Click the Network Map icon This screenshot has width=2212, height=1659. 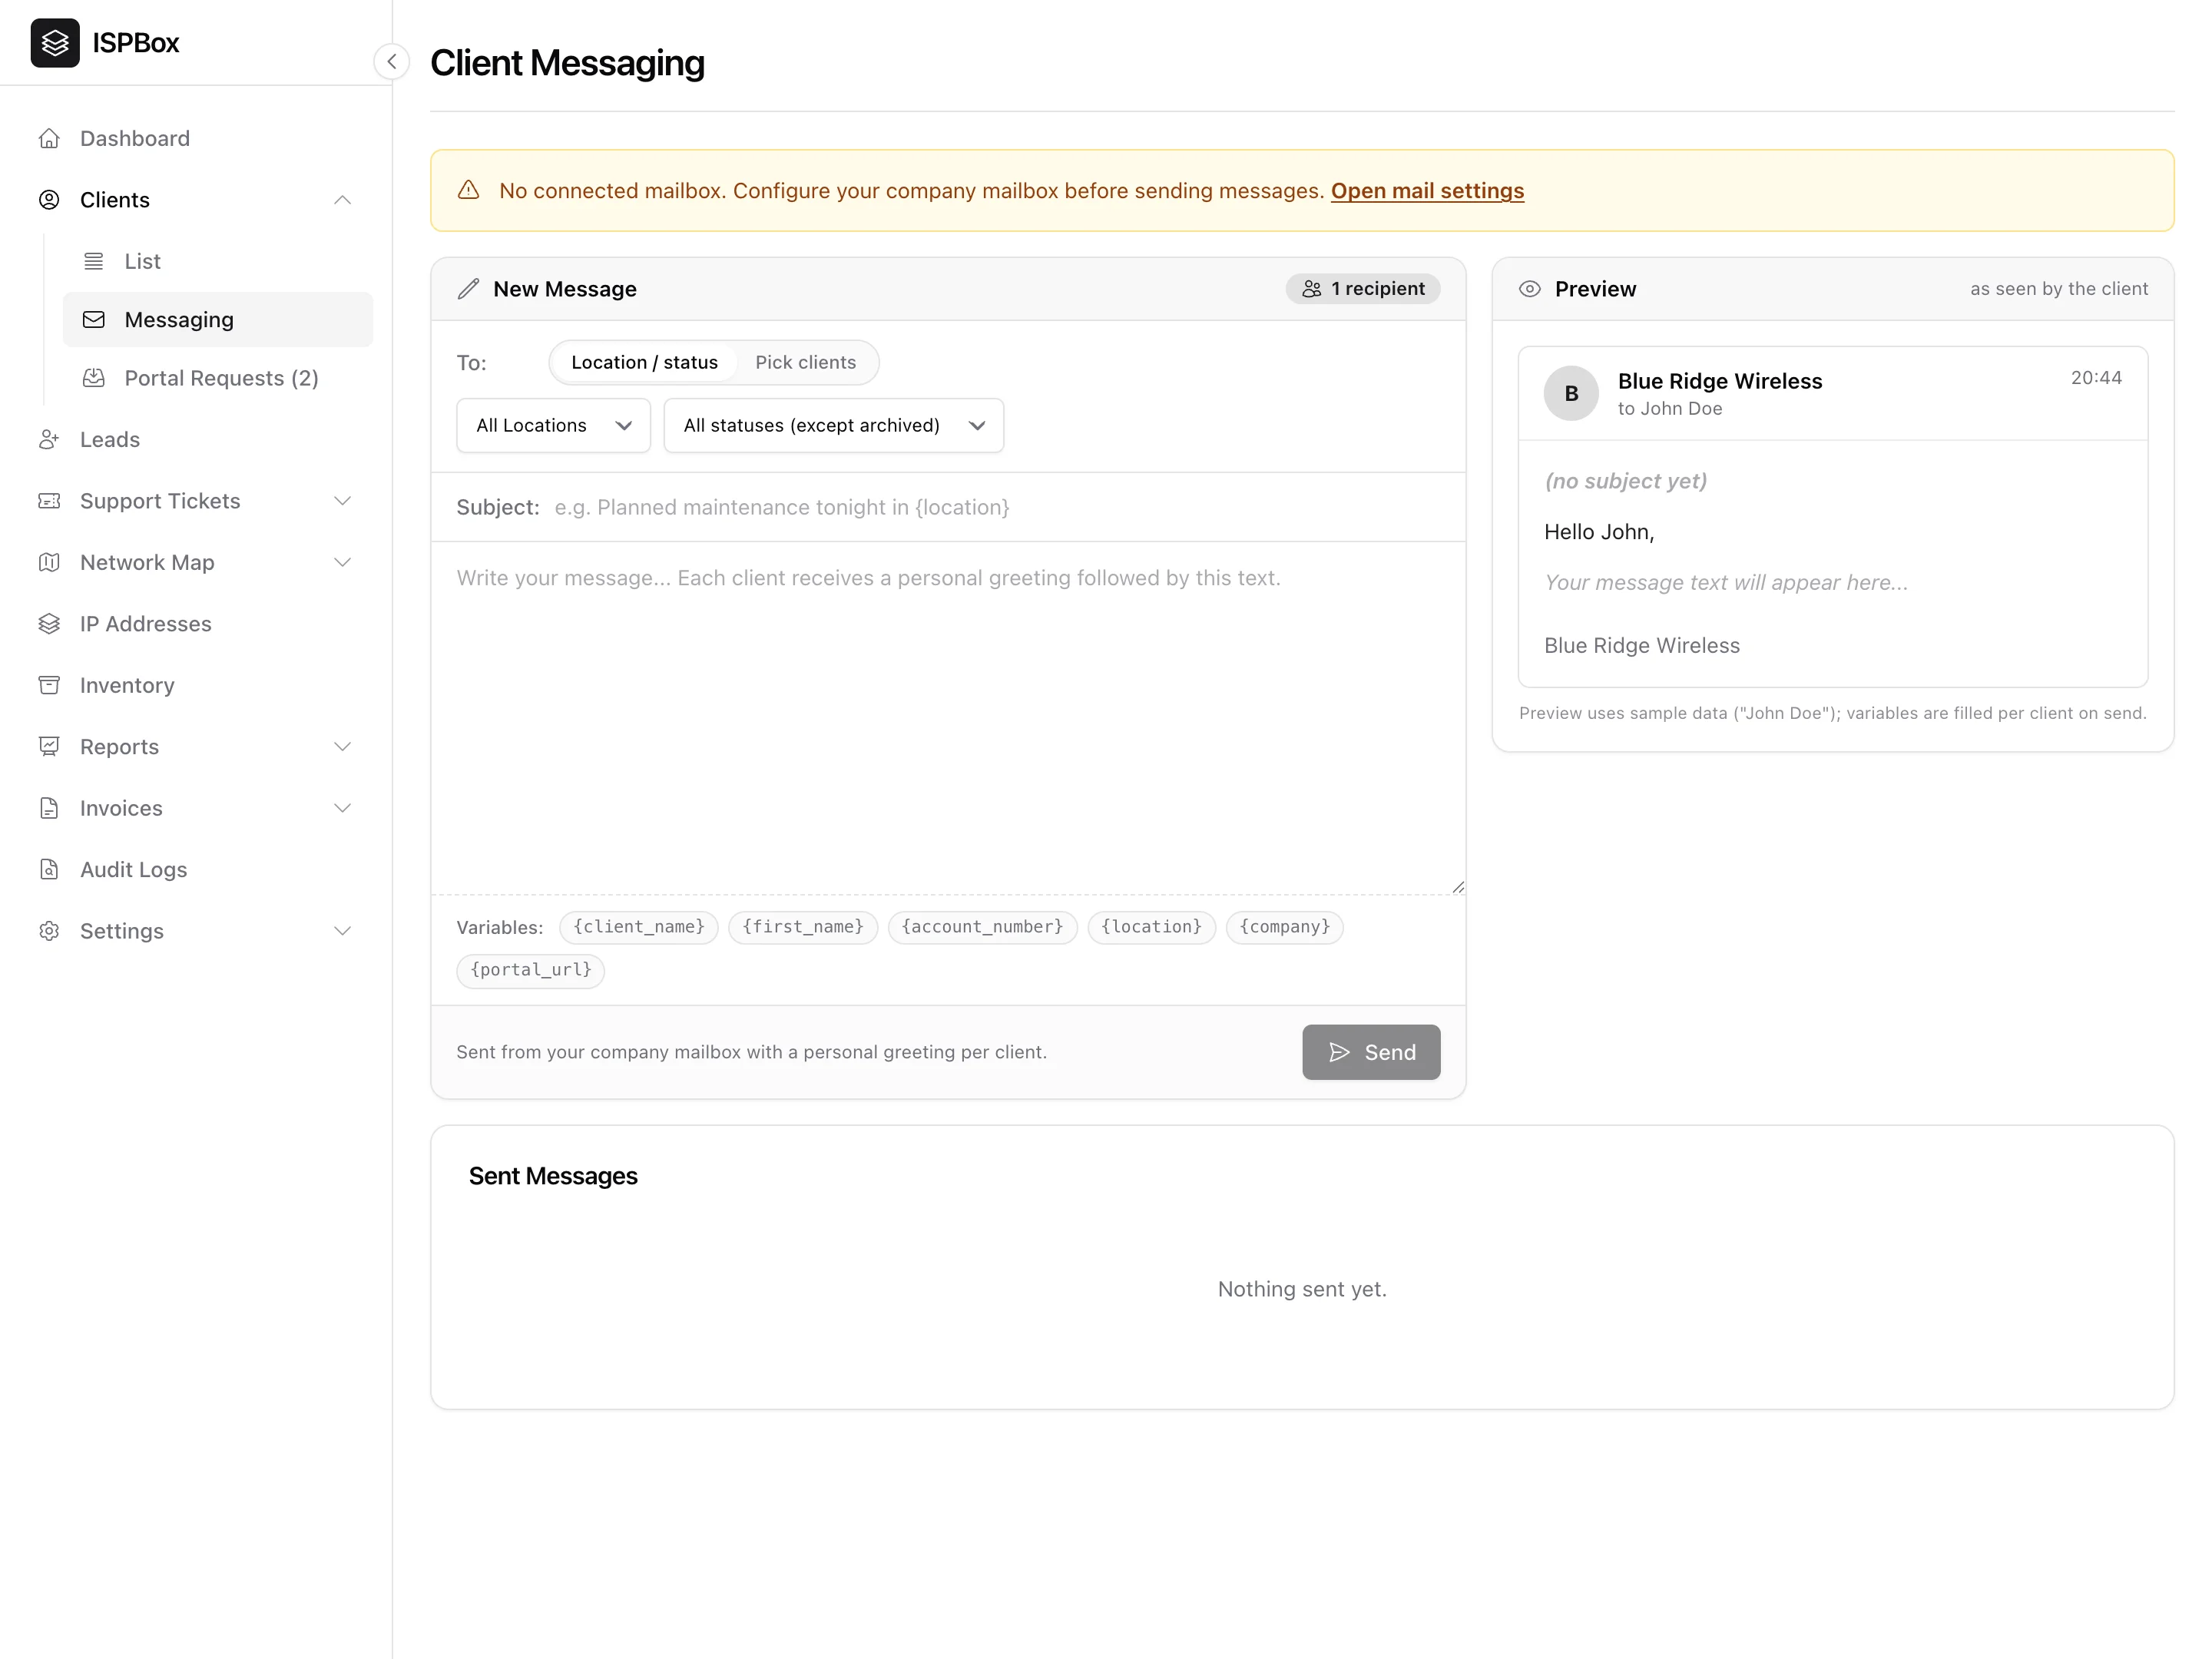[x=49, y=562]
